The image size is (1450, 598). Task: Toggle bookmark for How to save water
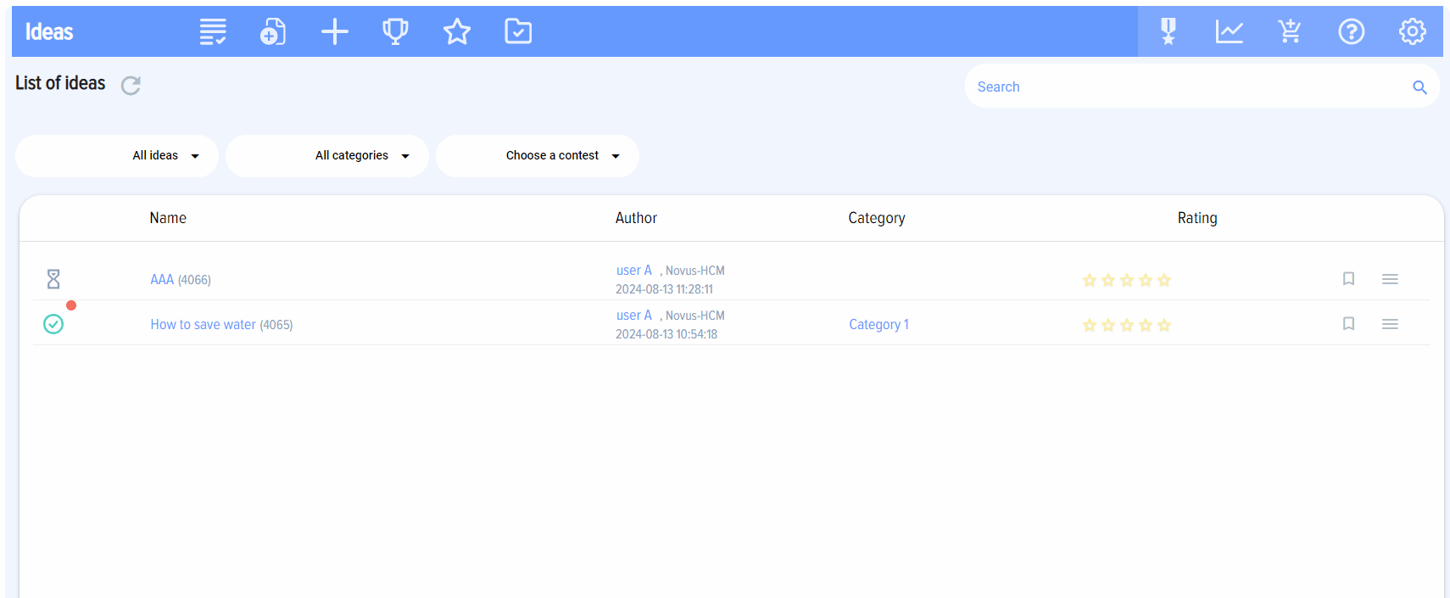(x=1348, y=324)
